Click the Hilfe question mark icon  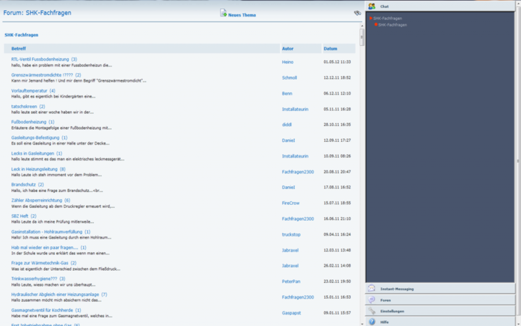[x=371, y=322]
